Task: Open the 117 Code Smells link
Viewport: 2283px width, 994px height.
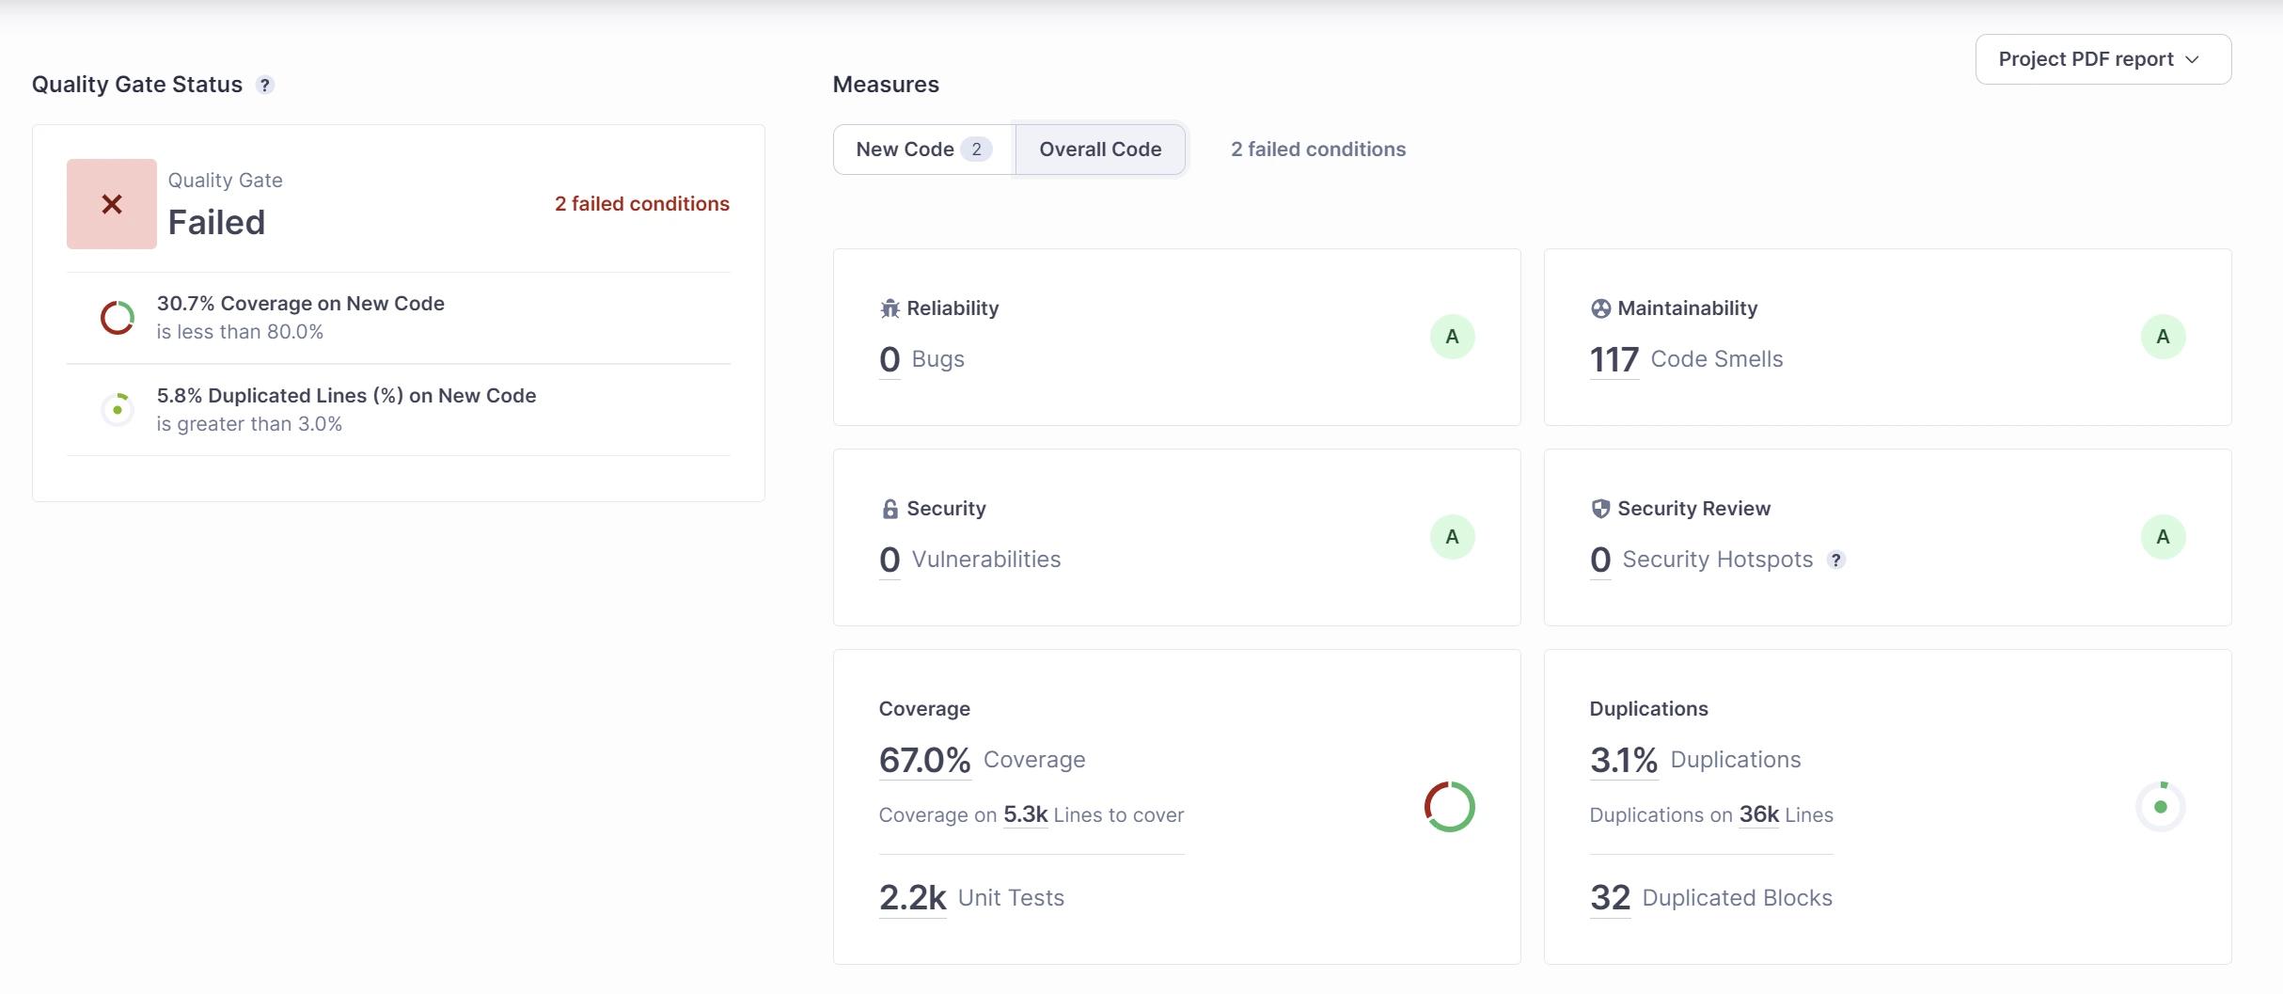Action: click(1614, 359)
